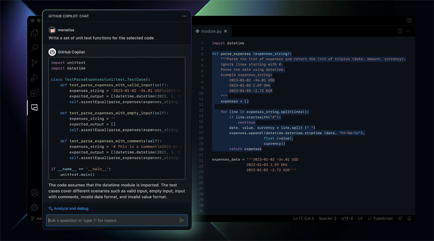Click the send arrow in chat input
This screenshot has width=434, height=241.
[182, 220]
